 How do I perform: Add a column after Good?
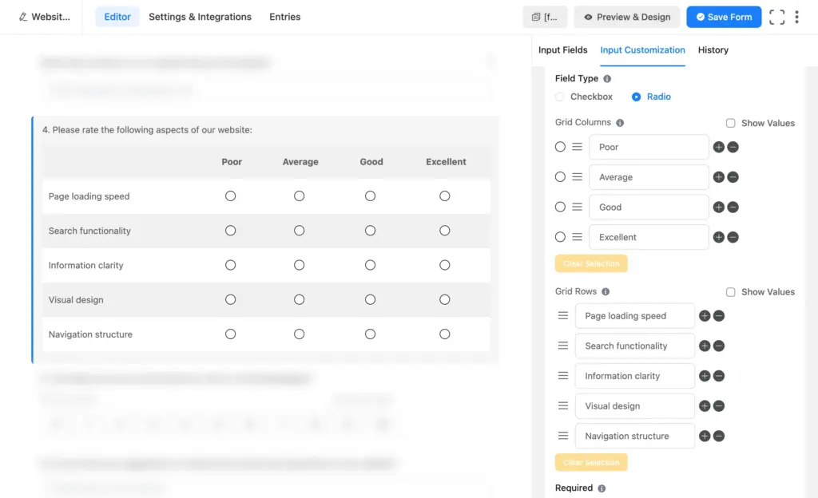pyautogui.click(x=718, y=207)
